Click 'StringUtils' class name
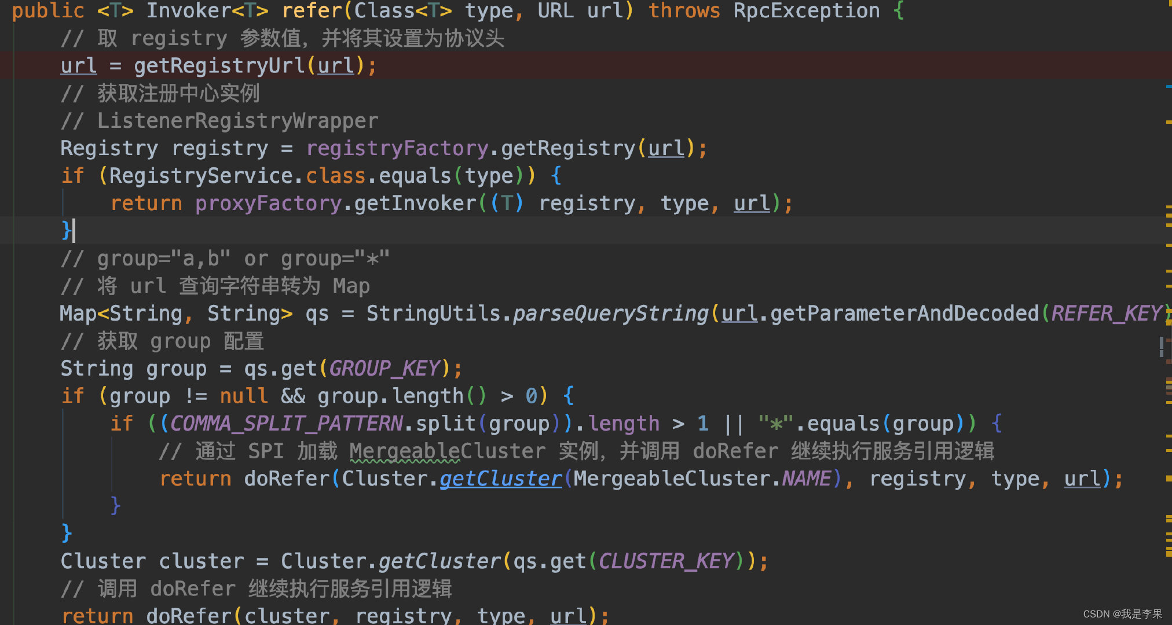This screenshot has width=1172, height=625. coord(433,313)
